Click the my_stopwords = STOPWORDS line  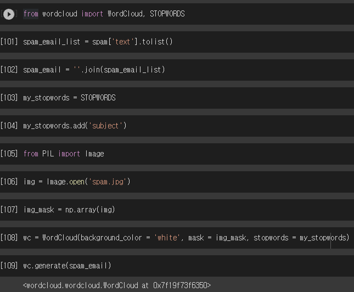tap(69, 98)
